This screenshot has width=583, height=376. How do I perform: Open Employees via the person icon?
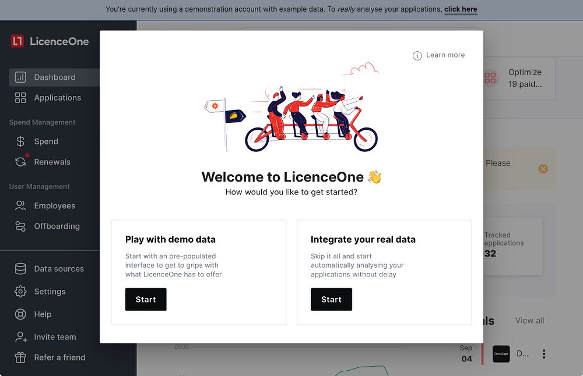tap(20, 205)
